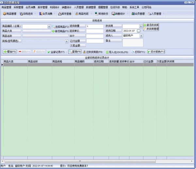The image size is (196, 169).
Task: Open 商品利润 toolbar button
Action: click(x=82, y=14)
